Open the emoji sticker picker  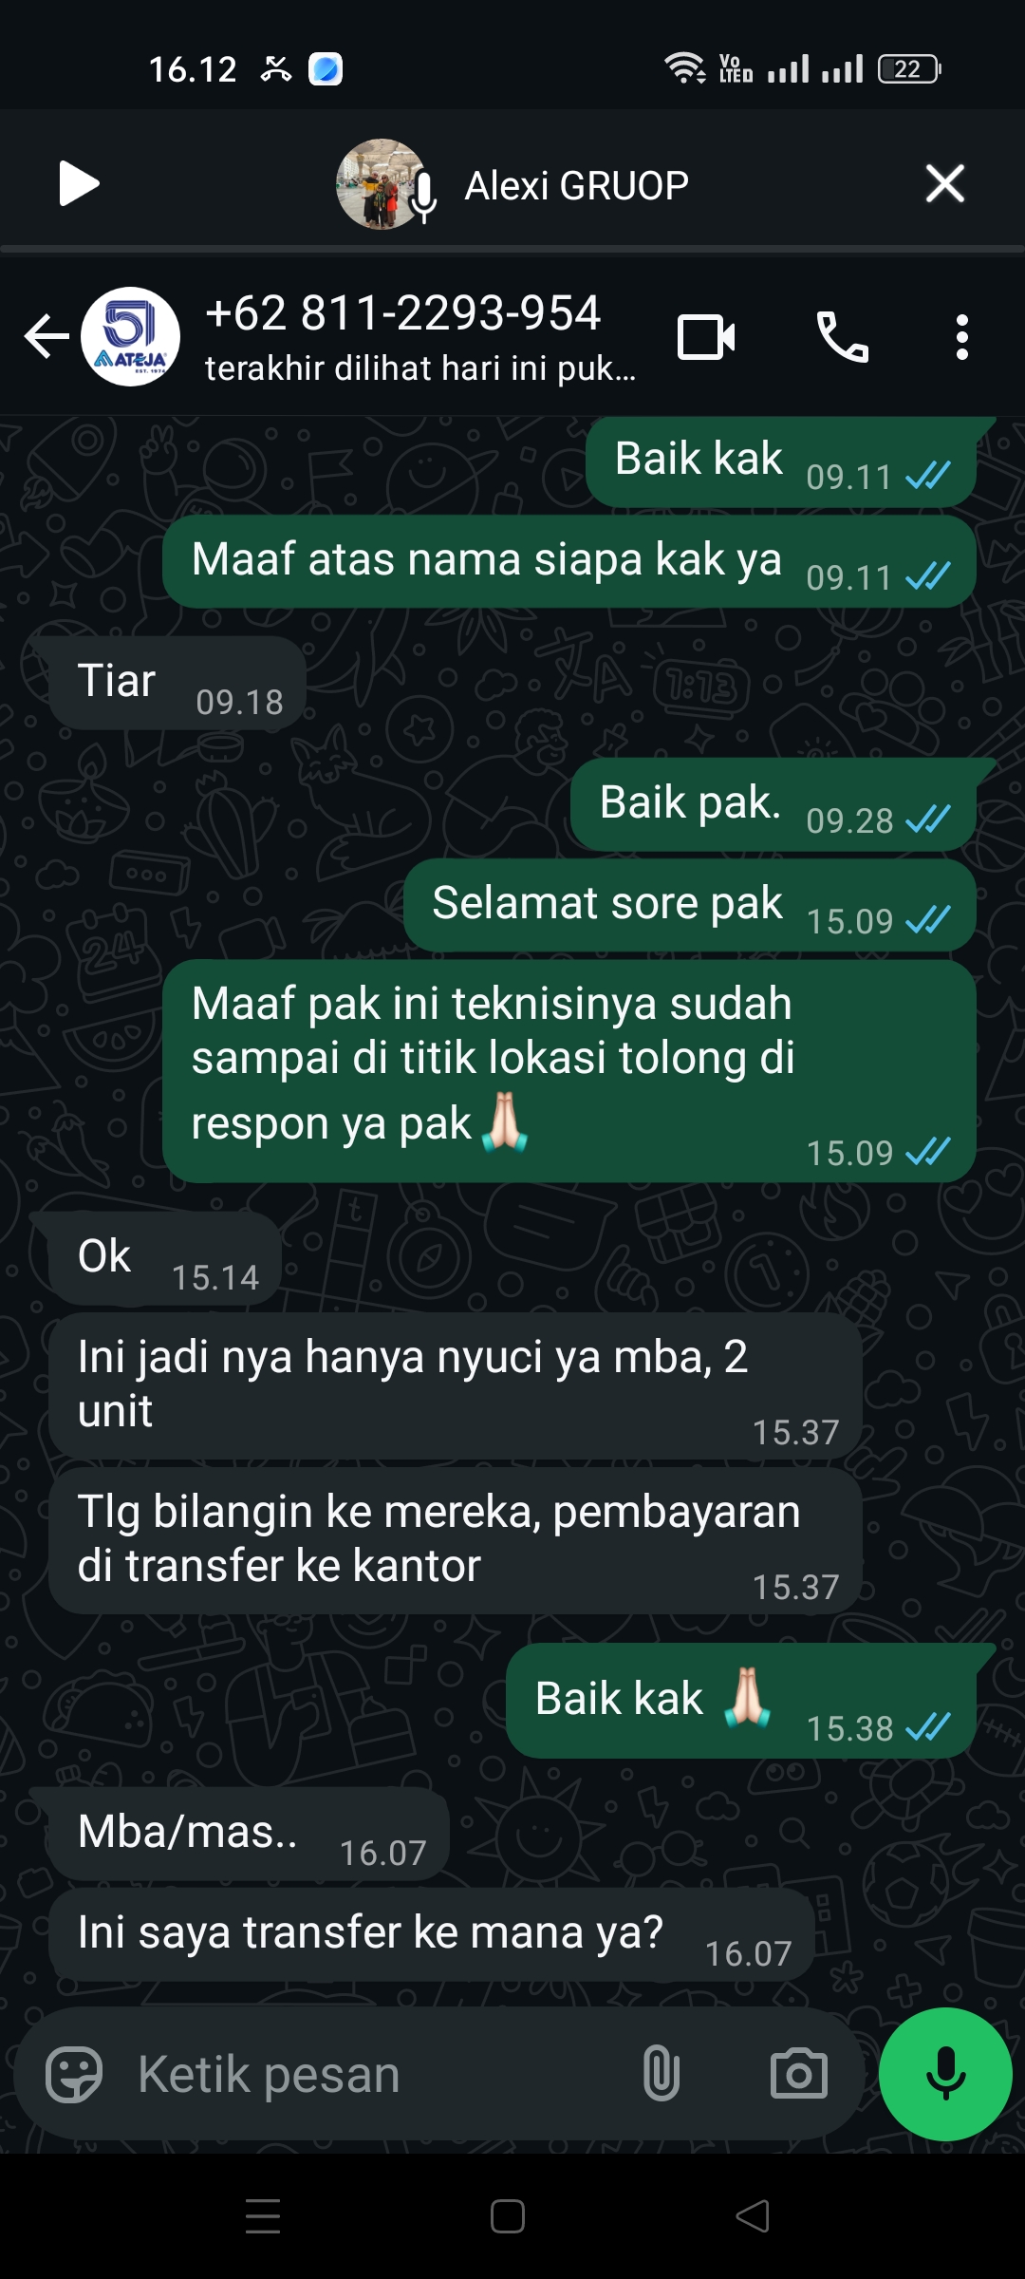coord(74,2075)
